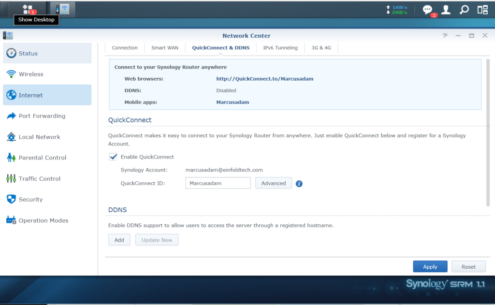
Task: Open Operation Modes in the sidebar
Action: click(47, 220)
